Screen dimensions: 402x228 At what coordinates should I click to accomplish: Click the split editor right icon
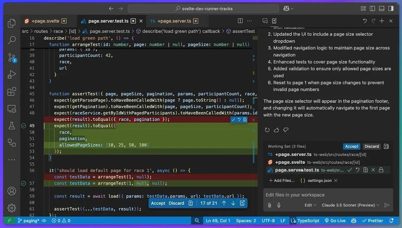[240, 21]
